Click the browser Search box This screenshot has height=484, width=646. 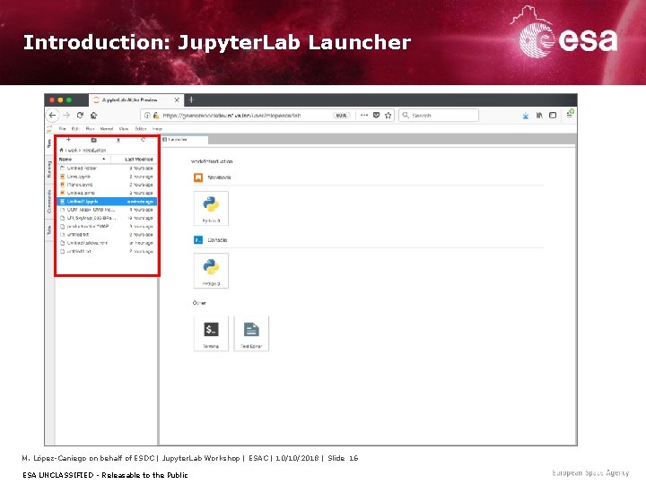(439, 116)
